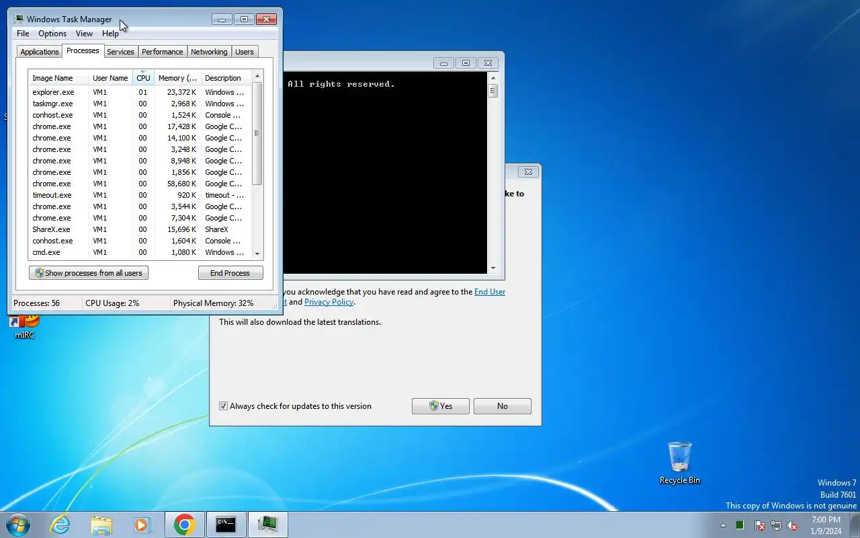
Task: Sort processes by CPU column header
Action: [x=143, y=78]
